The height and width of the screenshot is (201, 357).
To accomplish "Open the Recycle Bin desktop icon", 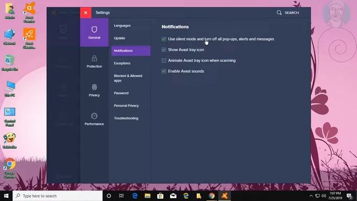I will (x=9, y=63).
